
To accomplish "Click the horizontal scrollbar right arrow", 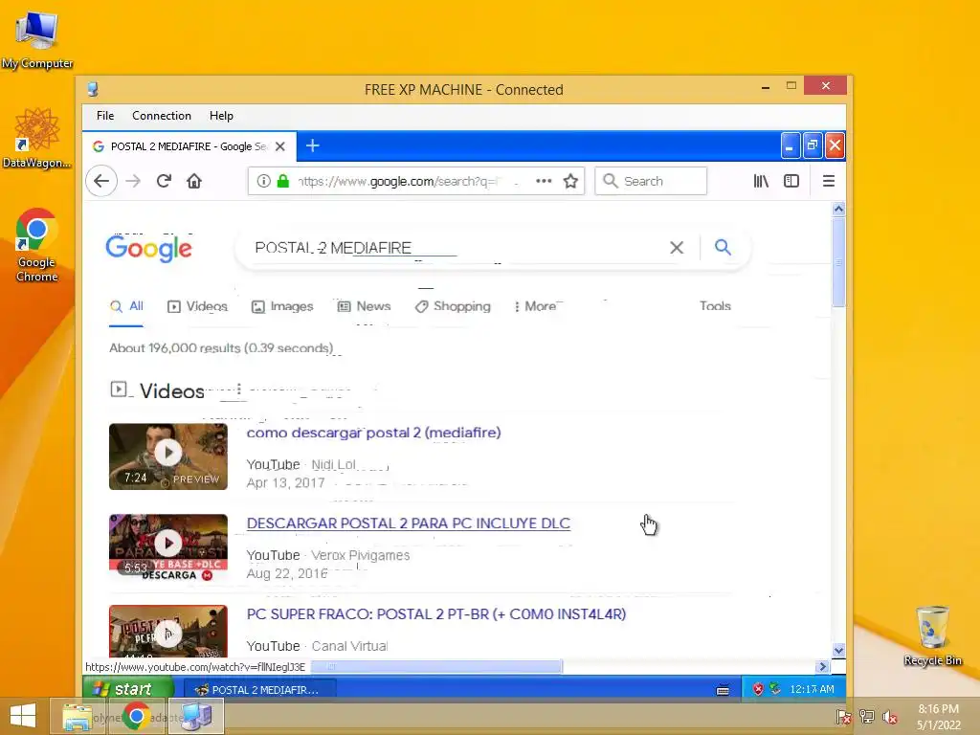I will tap(822, 667).
